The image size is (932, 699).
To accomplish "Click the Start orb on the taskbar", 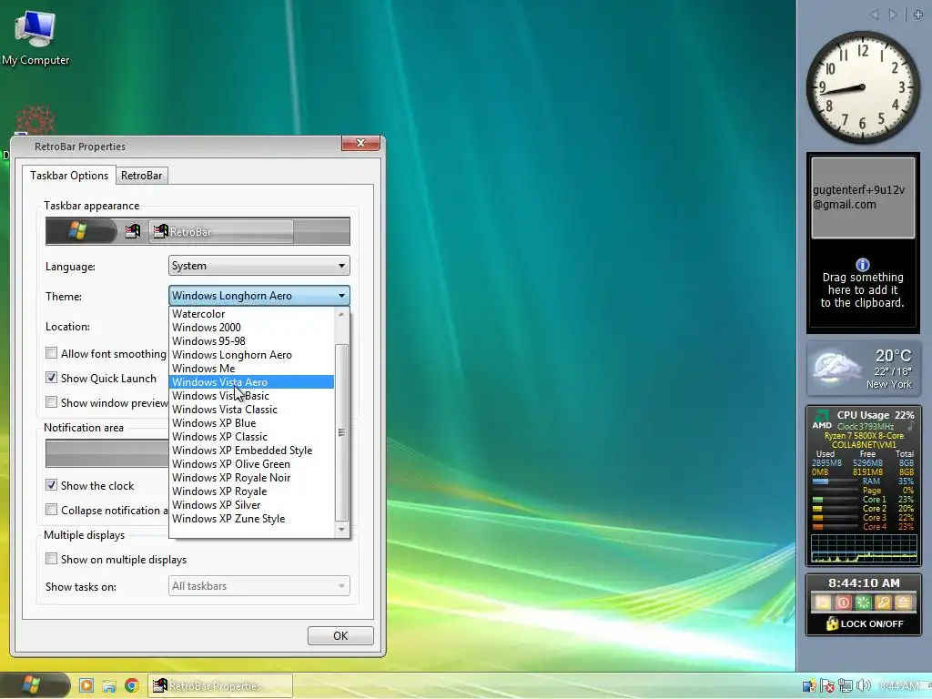I will 33,685.
